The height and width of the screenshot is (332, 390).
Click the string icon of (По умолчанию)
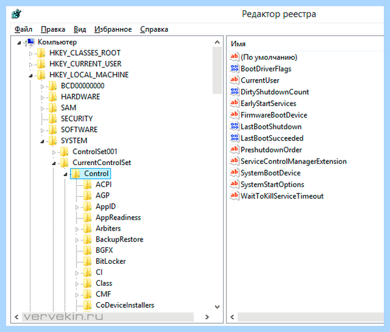pyautogui.click(x=234, y=57)
